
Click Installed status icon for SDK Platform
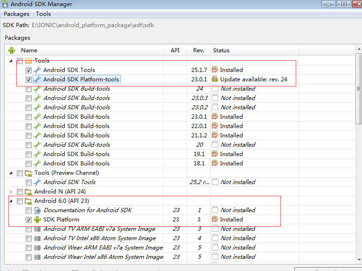[215, 220]
